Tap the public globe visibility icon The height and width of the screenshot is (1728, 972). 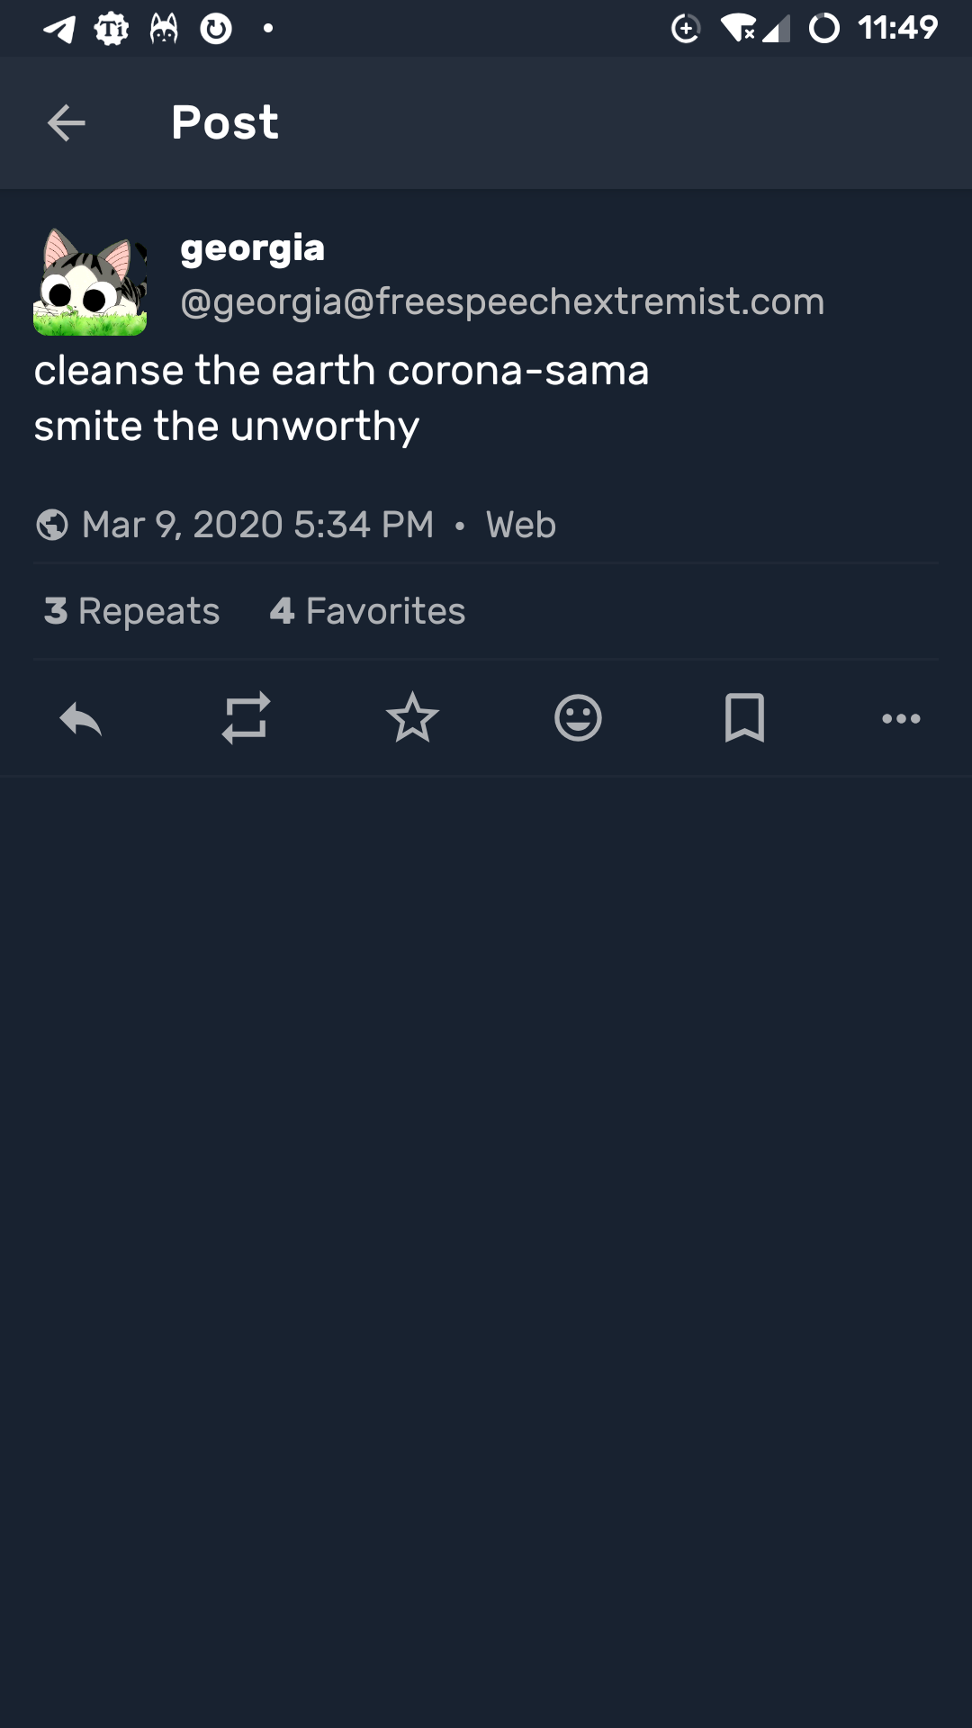52,525
